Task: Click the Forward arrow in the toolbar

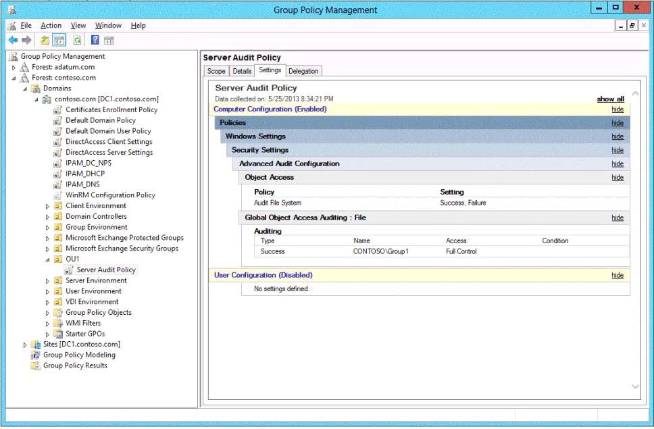Action: pyautogui.click(x=26, y=41)
